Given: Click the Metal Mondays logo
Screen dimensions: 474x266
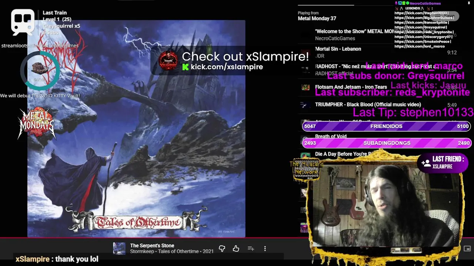Looking at the screenshot, I should pos(37,123).
